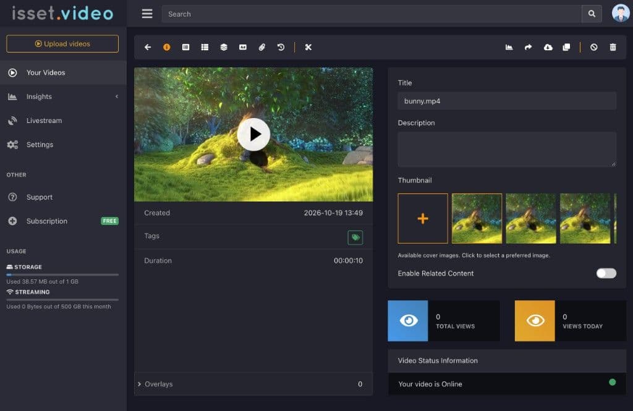Toggle the hamburger sidebar menu
Image resolution: width=633 pixels, height=411 pixels.
tap(147, 14)
